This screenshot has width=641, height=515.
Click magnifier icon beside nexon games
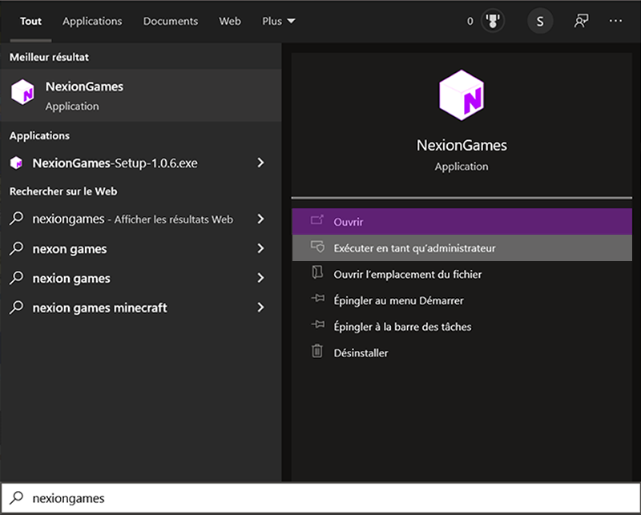point(16,248)
